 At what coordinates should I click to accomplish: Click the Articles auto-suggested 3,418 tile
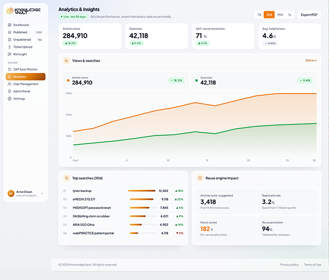point(226,201)
